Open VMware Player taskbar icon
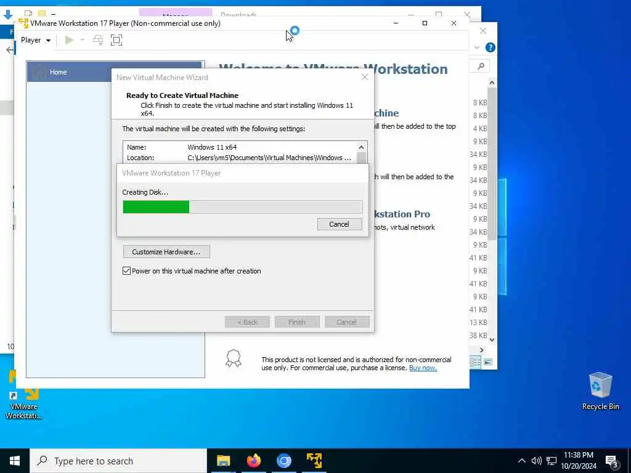631x473 pixels. 314,461
